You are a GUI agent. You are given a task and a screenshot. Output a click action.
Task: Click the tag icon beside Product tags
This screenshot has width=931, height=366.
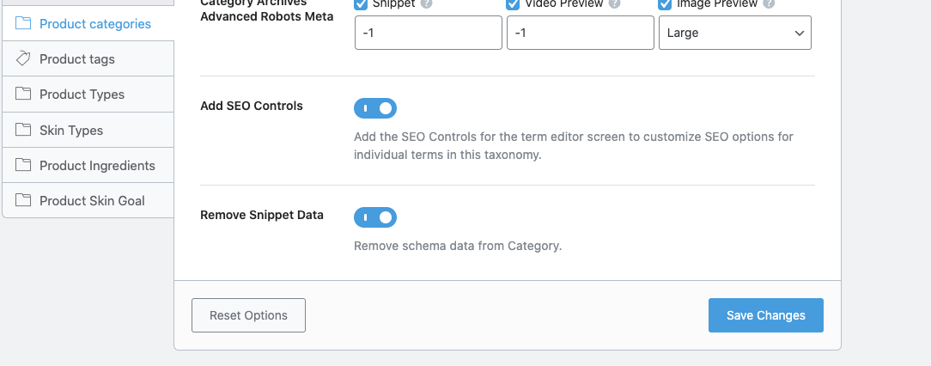[23, 58]
